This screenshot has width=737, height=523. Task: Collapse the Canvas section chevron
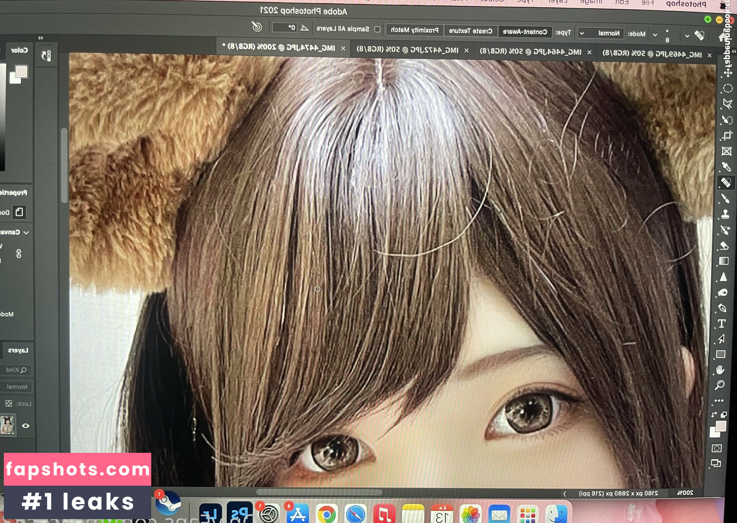[x=26, y=232]
